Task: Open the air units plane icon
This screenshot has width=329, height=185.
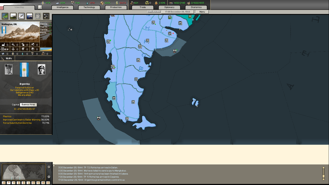Action: tap(22, 16)
